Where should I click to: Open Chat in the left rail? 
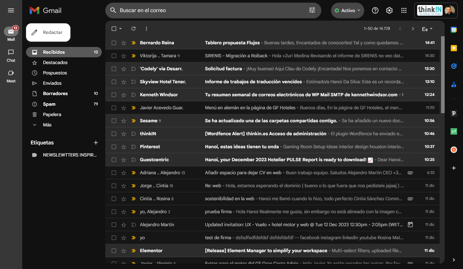11,56
